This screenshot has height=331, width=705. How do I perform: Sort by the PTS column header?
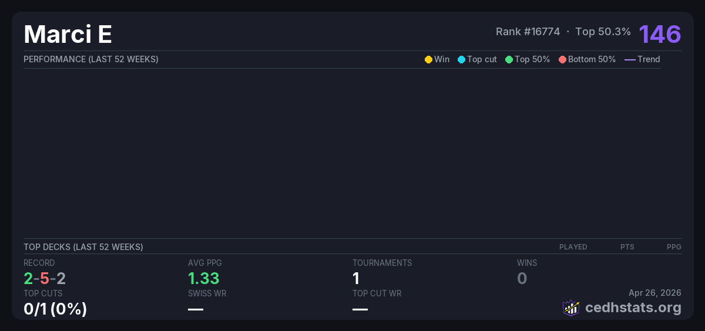627,247
